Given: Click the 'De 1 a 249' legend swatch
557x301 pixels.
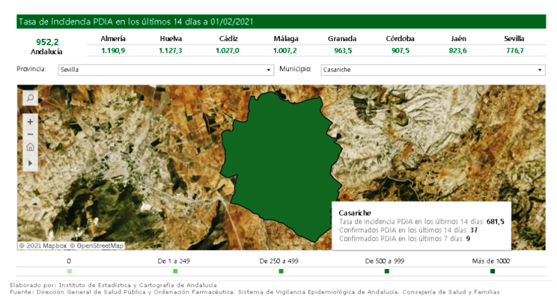Looking at the screenshot, I should (x=175, y=271).
